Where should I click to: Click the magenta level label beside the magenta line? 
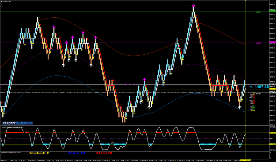[x=258, y=43]
